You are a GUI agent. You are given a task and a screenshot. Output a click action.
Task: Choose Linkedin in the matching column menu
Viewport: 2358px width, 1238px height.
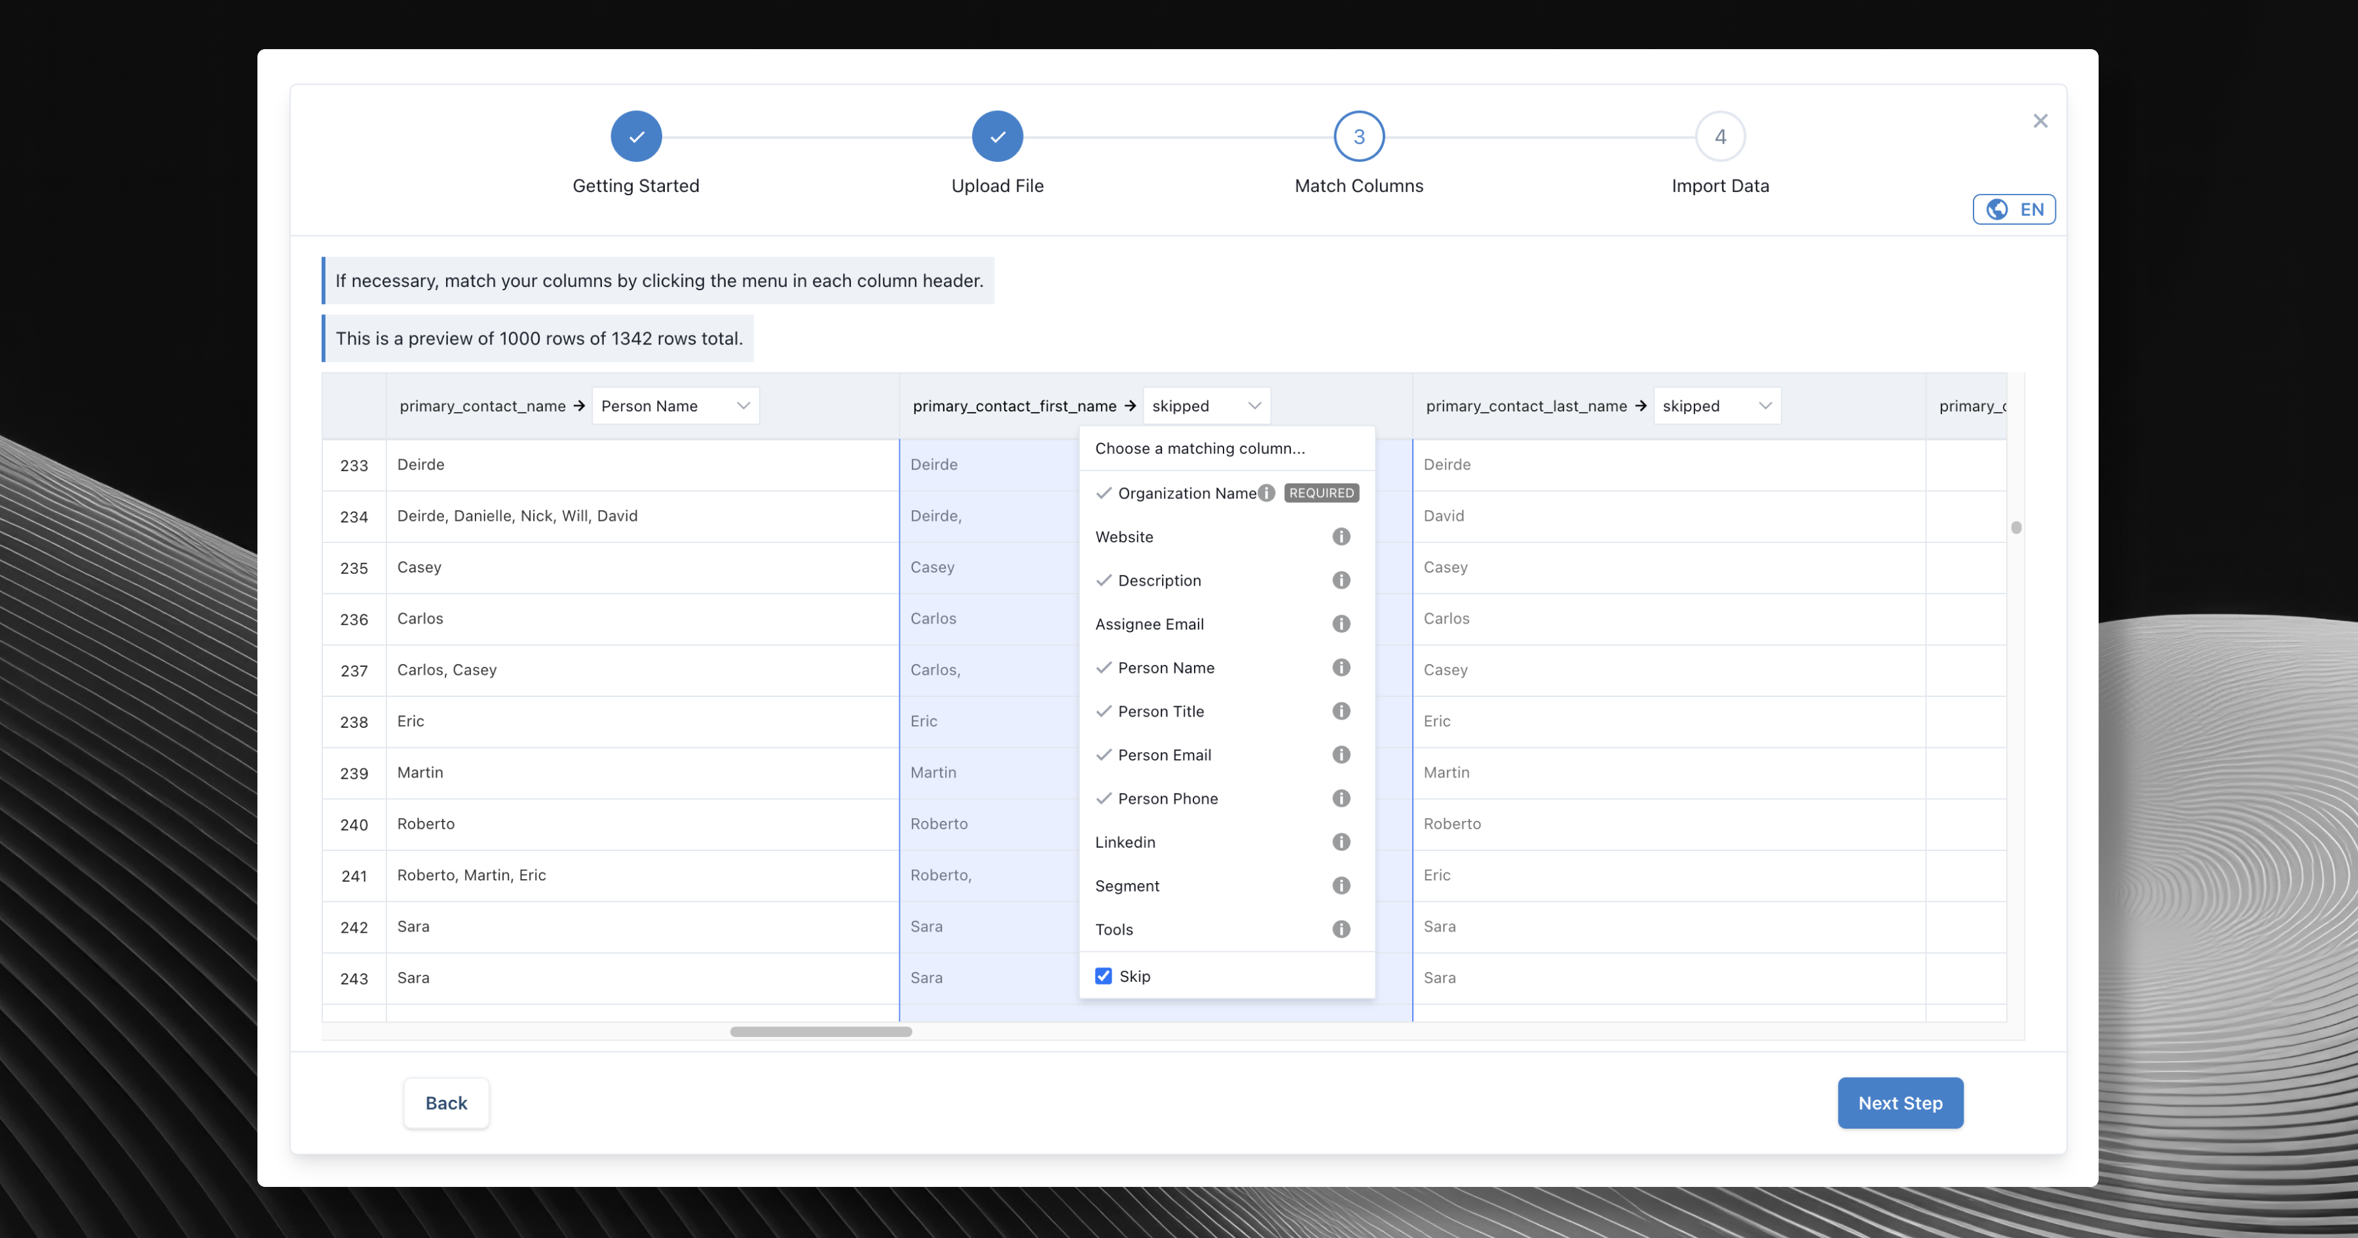click(x=1125, y=842)
